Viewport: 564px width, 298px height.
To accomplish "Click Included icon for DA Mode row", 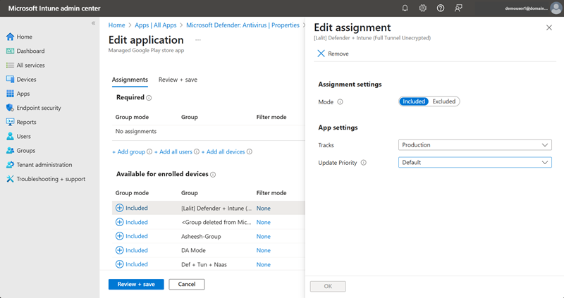I will pyautogui.click(x=119, y=250).
